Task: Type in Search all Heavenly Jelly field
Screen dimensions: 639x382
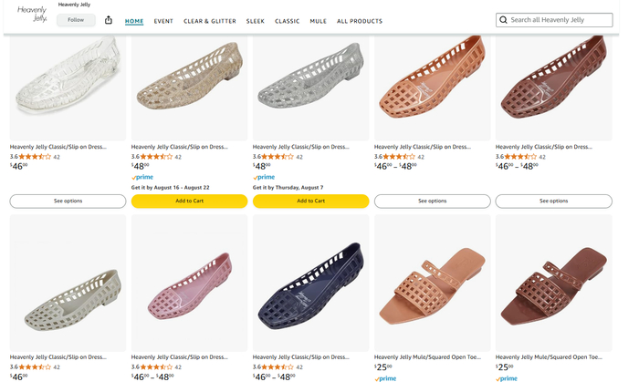Action: (560, 20)
